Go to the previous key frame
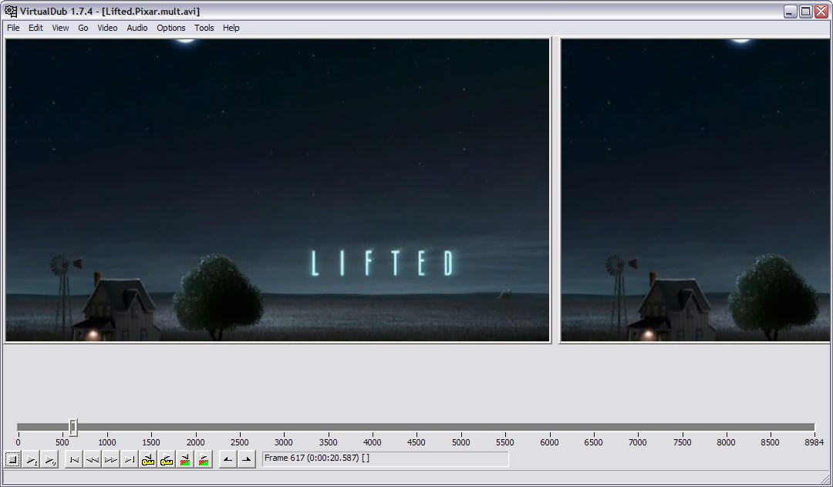Image resolution: width=833 pixels, height=487 pixels. [147, 459]
